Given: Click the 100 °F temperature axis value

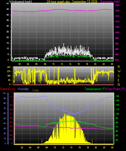Looking at the screenshot, I should pyautogui.click(x=117, y=114).
